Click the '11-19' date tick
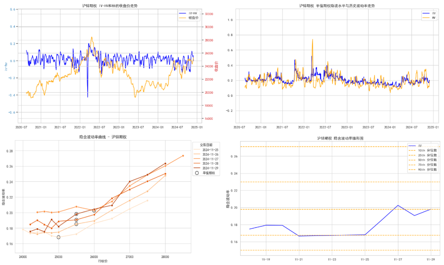 point(266,259)
